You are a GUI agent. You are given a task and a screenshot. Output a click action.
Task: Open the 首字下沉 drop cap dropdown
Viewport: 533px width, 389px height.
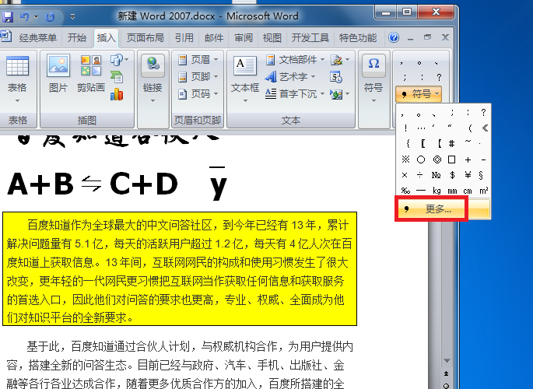(x=294, y=94)
